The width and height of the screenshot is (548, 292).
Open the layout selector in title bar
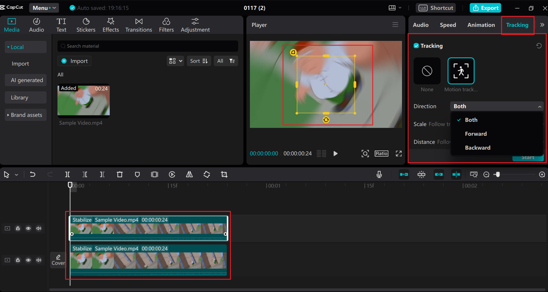click(395, 8)
